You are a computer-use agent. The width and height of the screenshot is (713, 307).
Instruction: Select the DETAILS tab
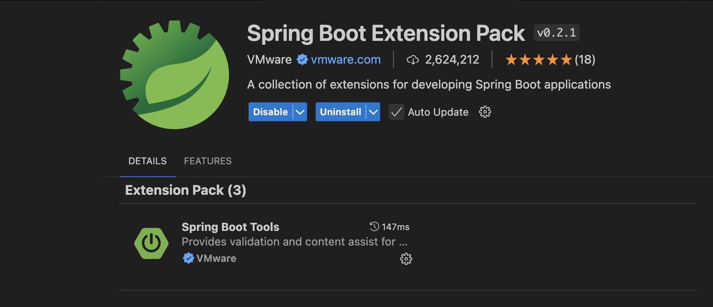148,161
